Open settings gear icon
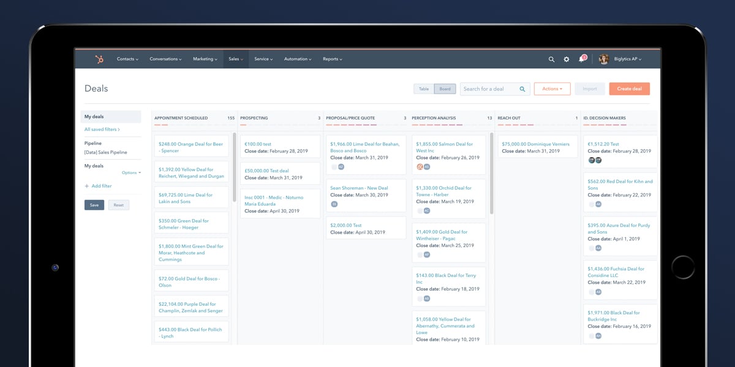The width and height of the screenshot is (735, 367). [567, 59]
